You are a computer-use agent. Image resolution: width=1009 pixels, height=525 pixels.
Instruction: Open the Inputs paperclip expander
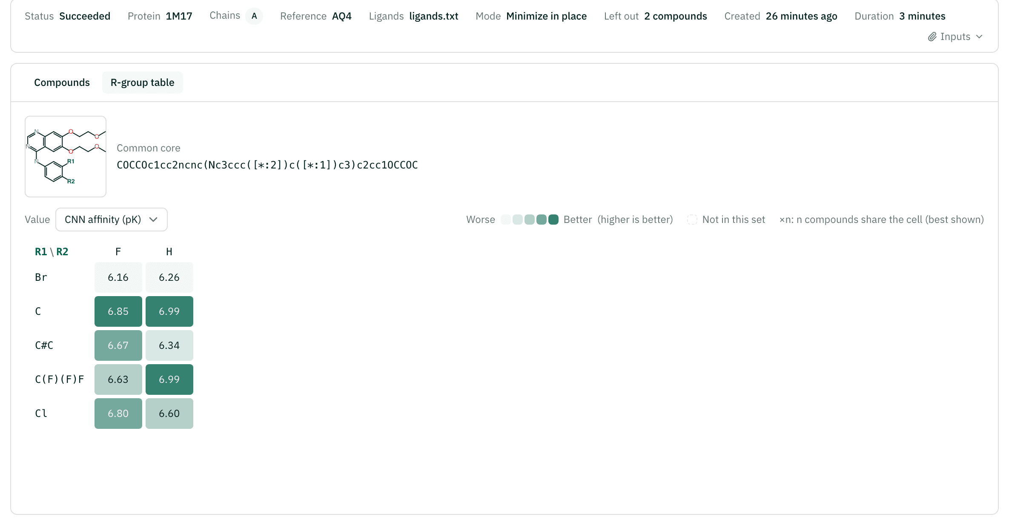click(955, 37)
